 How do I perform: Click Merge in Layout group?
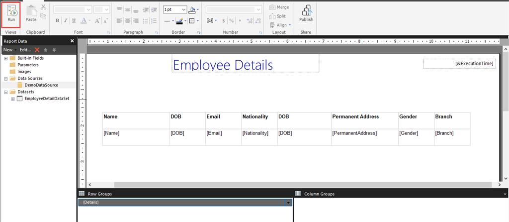tap(279, 7)
